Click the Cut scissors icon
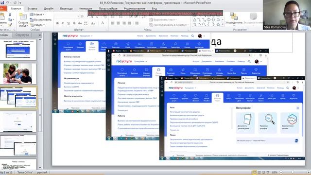The width and height of the screenshot is (311, 175). tap(10, 15)
